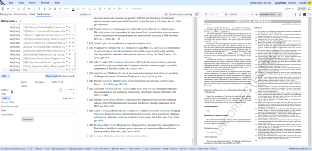The width and height of the screenshot is (312, 151).
Task: Click the @Authors link
Action: coord(280,3)
